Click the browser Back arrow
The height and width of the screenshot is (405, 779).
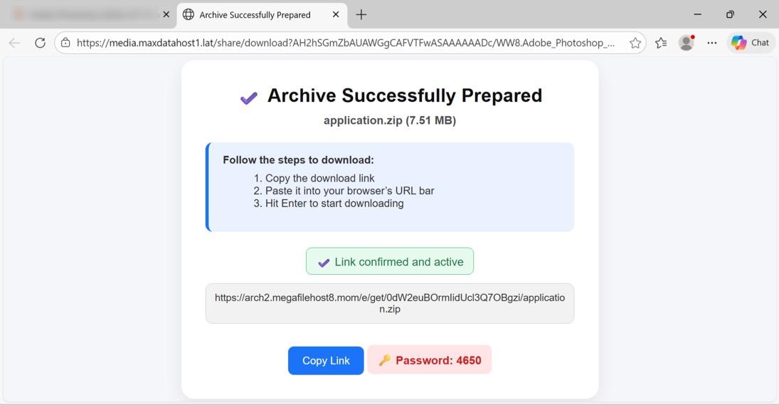coord(14,43)
